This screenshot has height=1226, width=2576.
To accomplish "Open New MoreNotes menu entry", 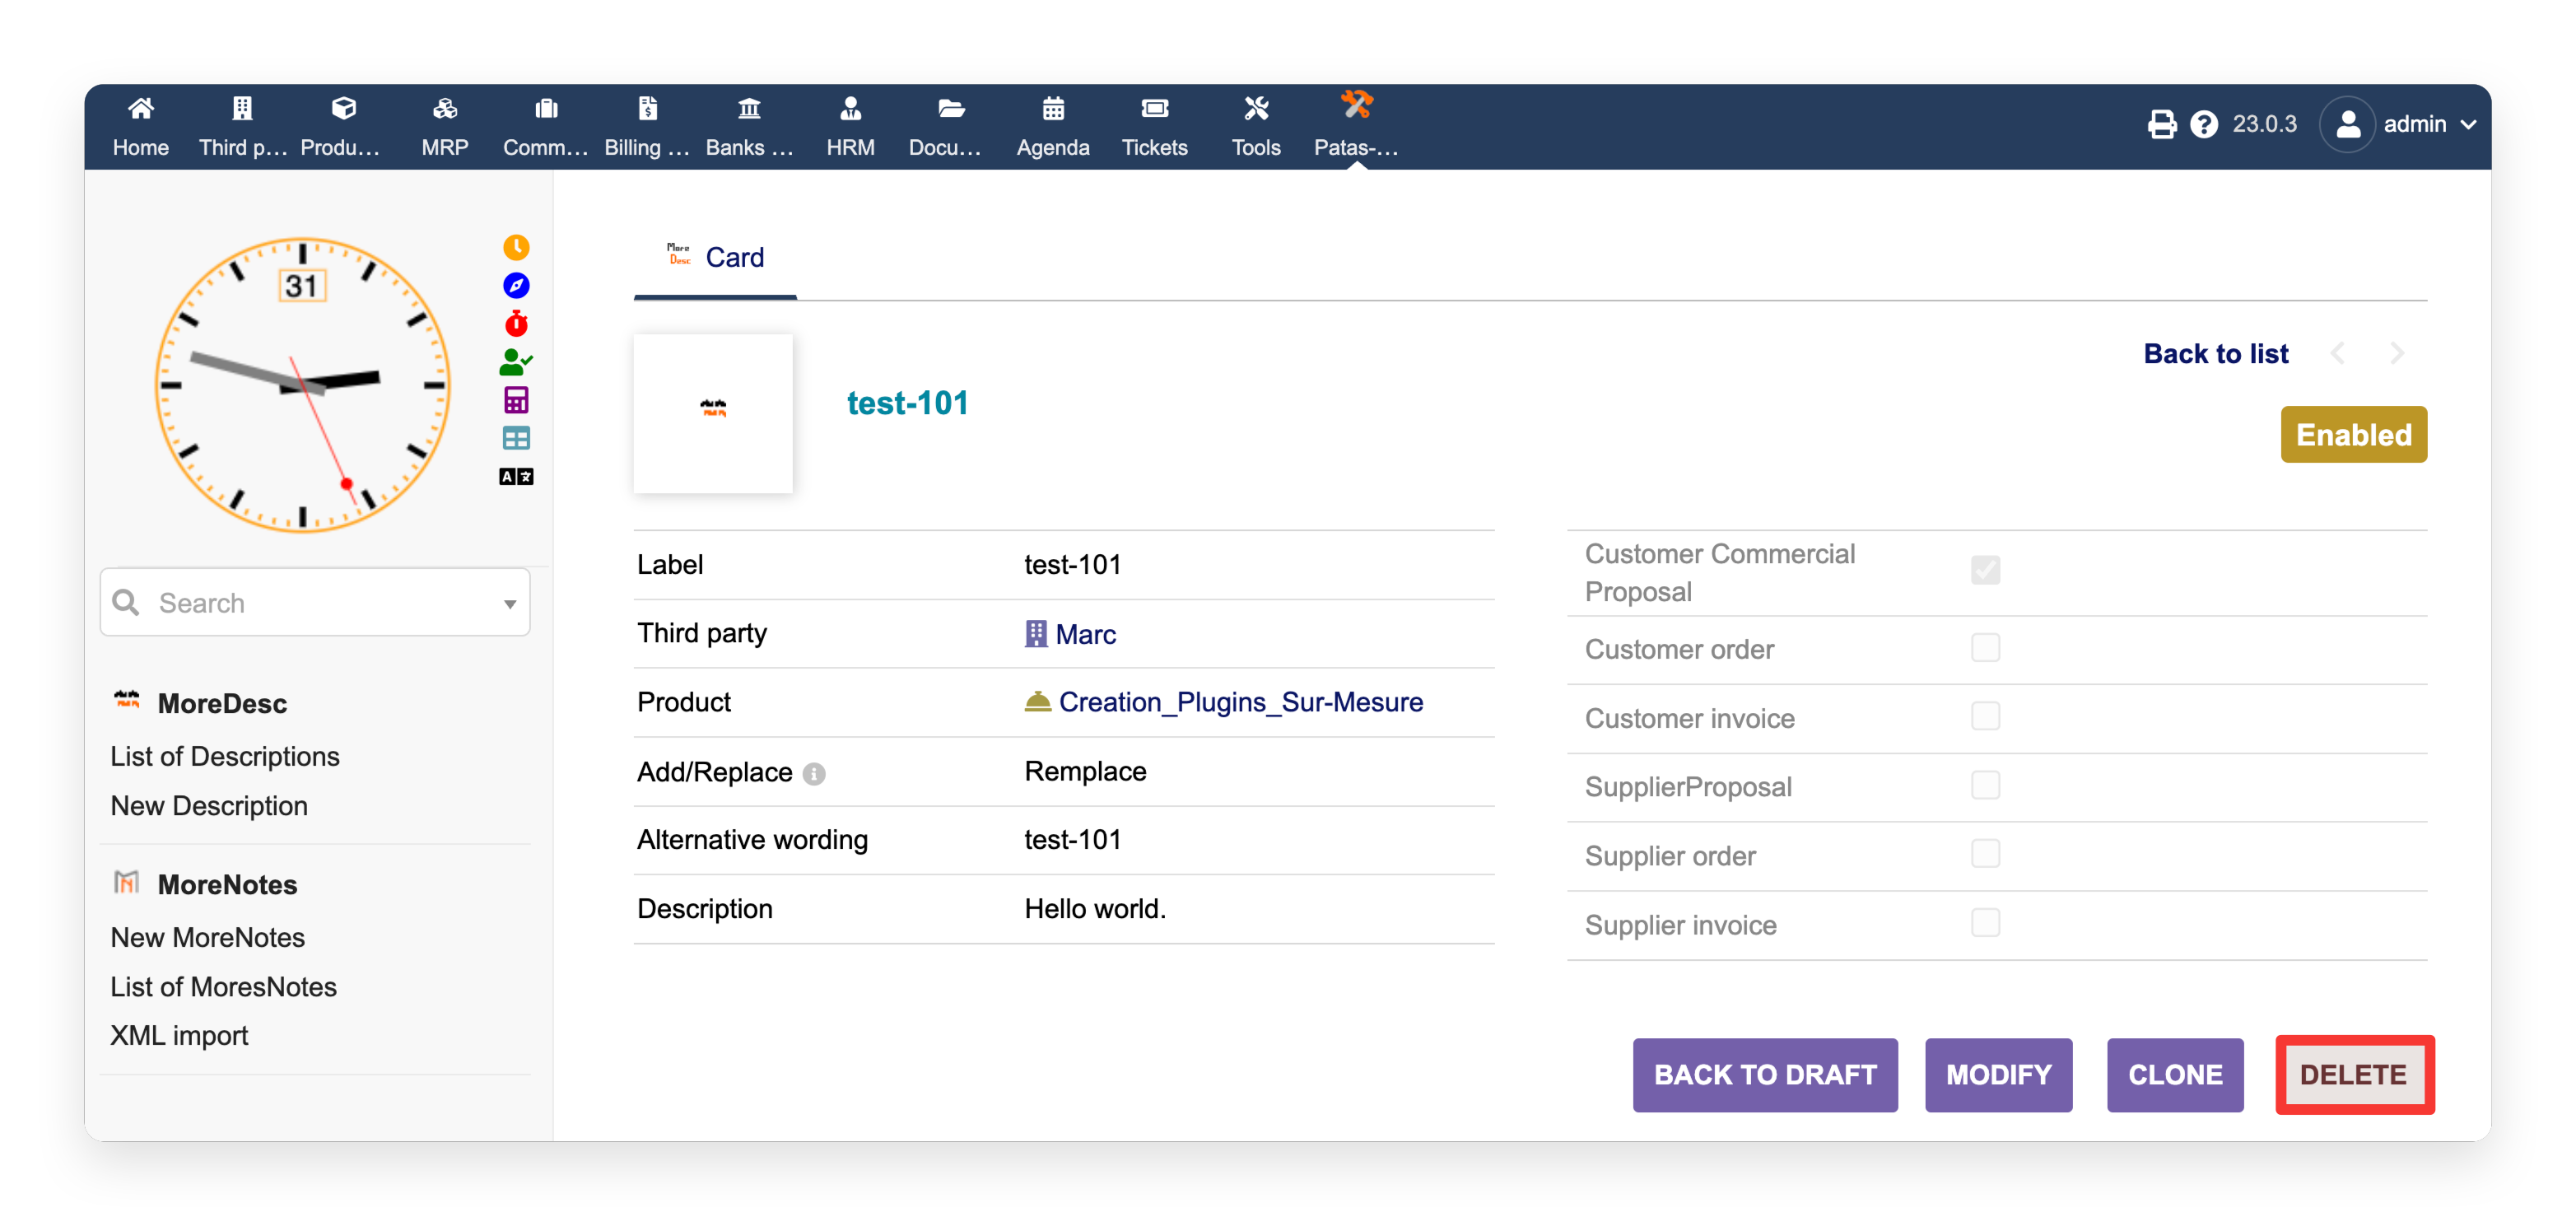I will click(208, 937).
